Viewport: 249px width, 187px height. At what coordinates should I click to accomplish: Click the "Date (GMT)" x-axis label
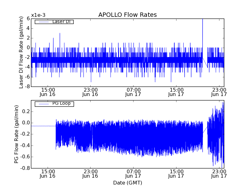pos(127,183)
